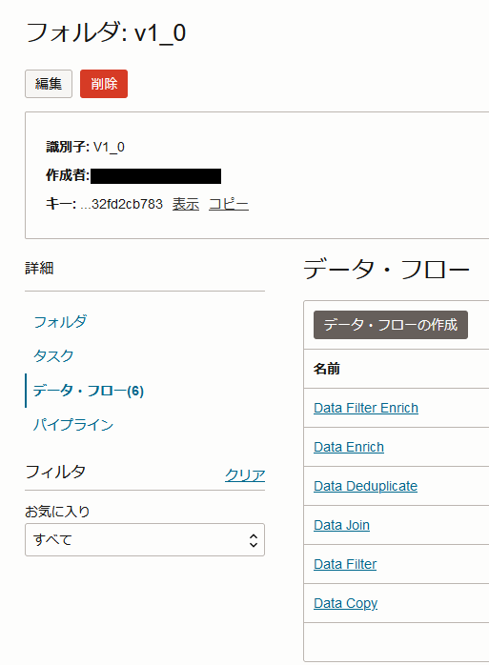Open the Data Filter data flow
489x665 pixels.
[x=345, y=564]
